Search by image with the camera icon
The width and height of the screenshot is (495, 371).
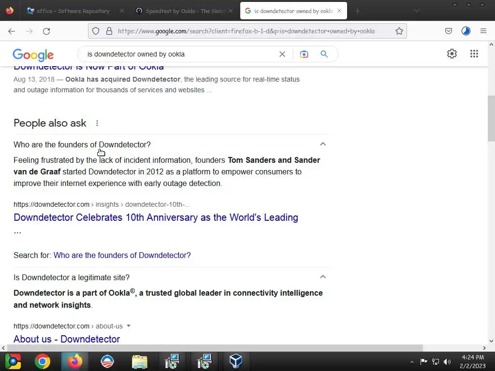pyautogui.click(x=304, y=54)
